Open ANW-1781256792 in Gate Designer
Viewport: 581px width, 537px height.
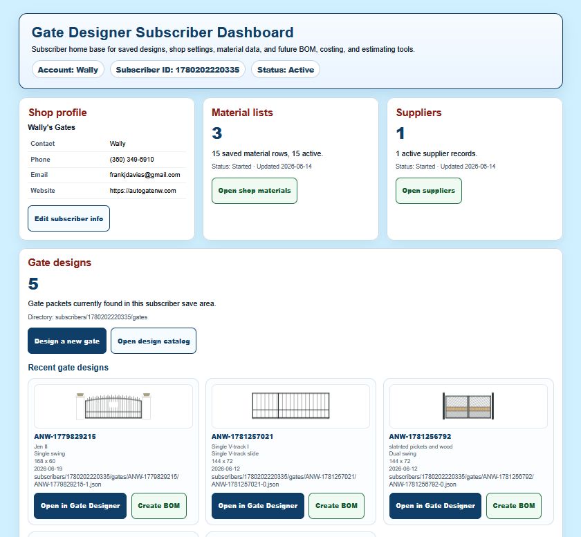click(435, 505)
